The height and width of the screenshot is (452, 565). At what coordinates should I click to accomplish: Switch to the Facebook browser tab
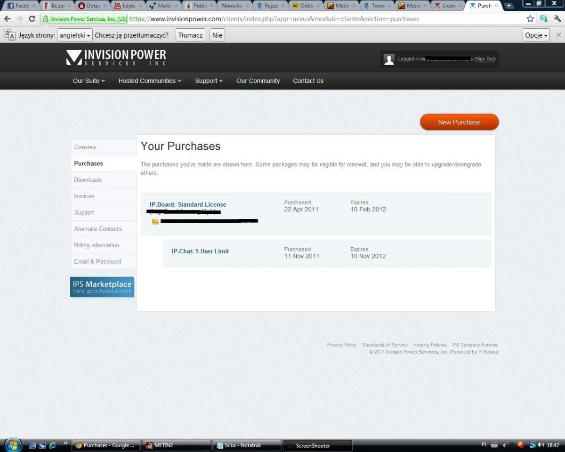click(20, 6)
